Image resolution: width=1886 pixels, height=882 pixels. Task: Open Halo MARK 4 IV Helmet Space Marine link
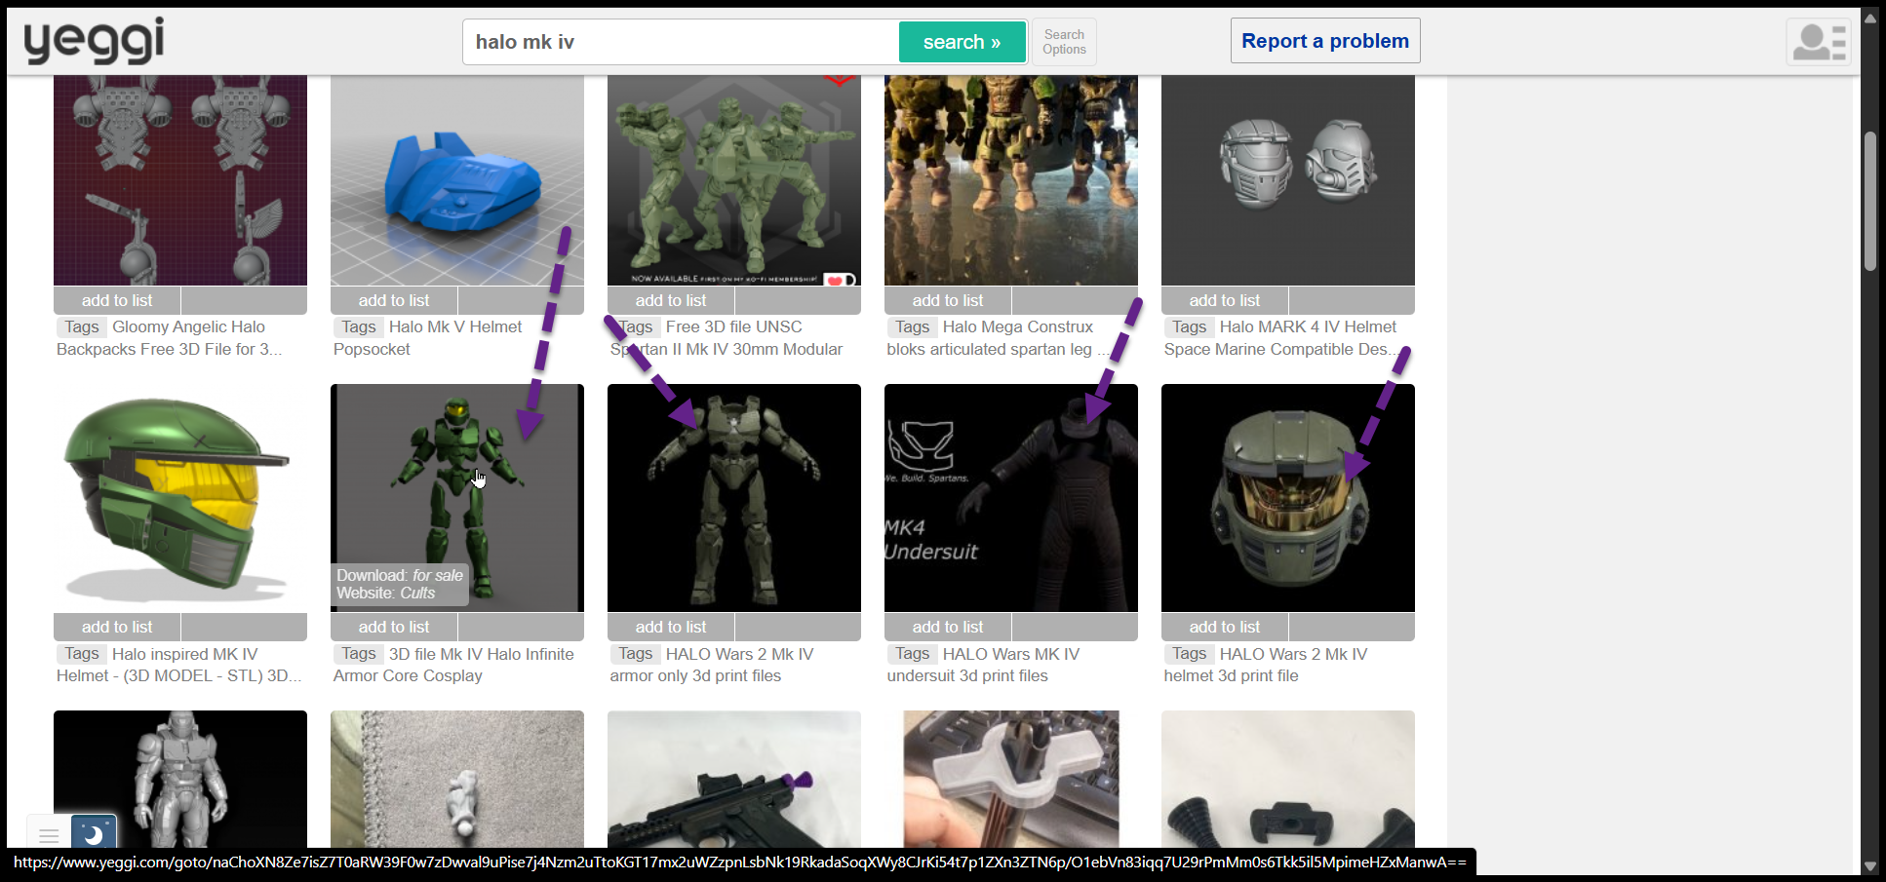point(1280,338)
